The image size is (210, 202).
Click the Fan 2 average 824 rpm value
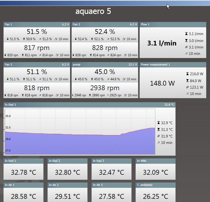point(116,55)
